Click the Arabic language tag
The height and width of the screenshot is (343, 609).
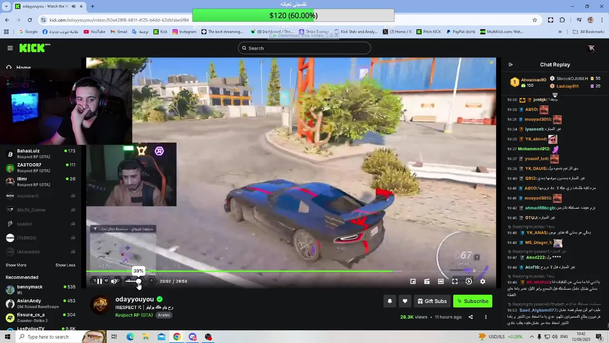coord(164,315)
